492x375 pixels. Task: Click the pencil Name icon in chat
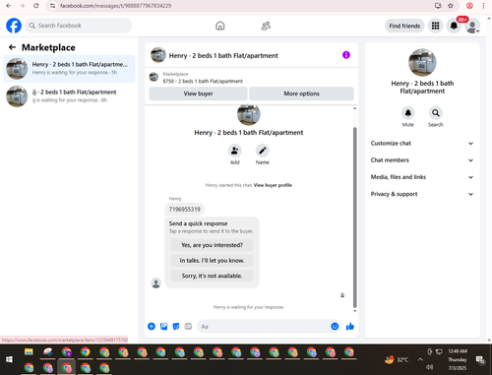click(263, 151)
